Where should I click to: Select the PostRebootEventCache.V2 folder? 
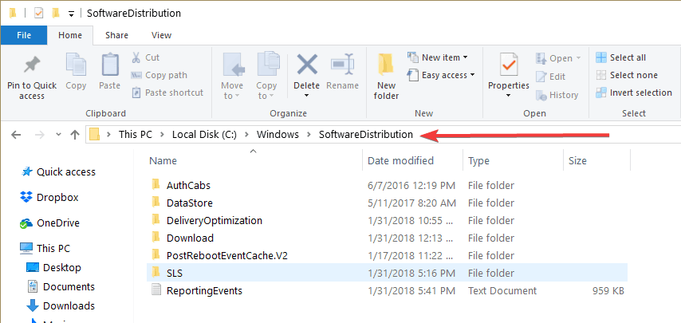click(x=226, y=256)
